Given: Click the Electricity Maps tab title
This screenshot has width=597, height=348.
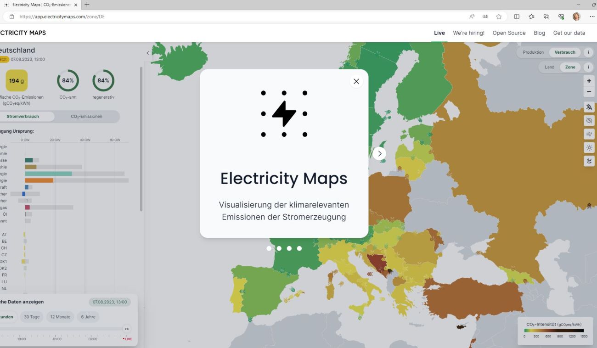Looking at the screenshot, I should tap(41, 5).
